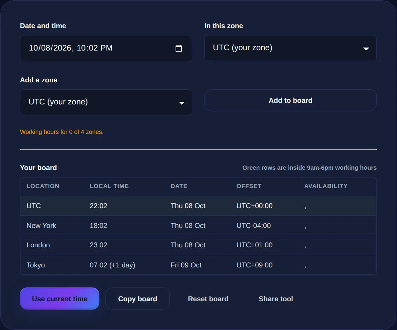The image size is (397, 330).
Task: Click the Fri 09 Oct date cell
Action: 186,265
